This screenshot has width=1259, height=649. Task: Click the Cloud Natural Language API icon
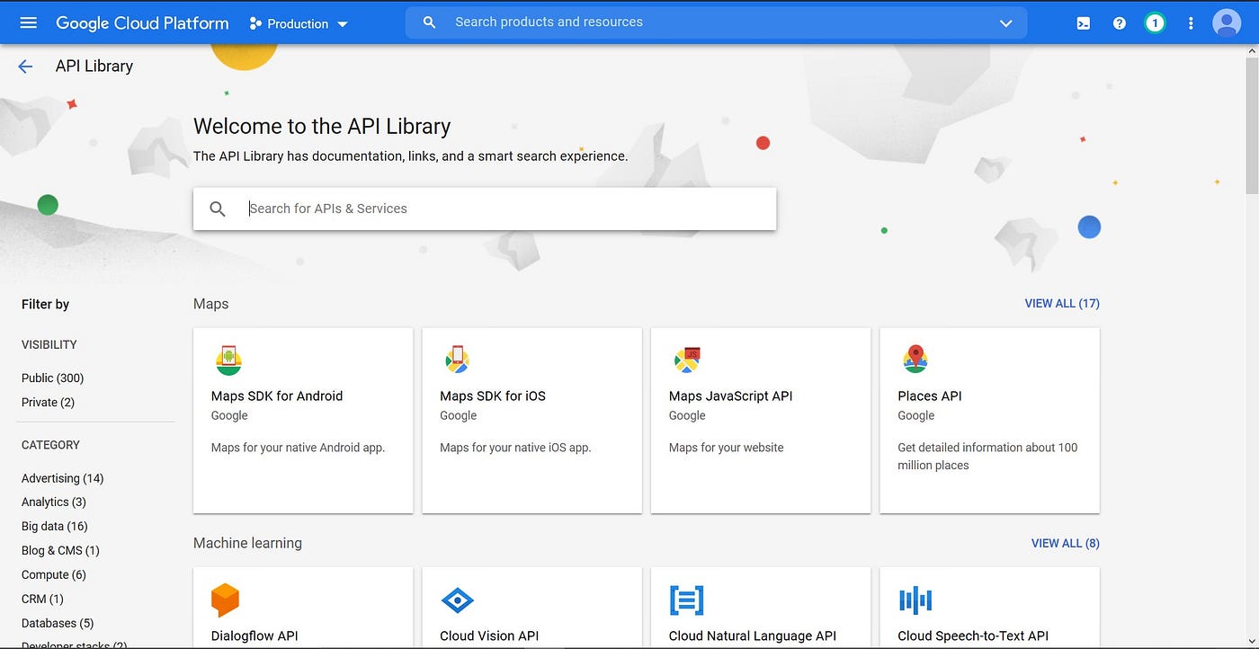[686, 600]
